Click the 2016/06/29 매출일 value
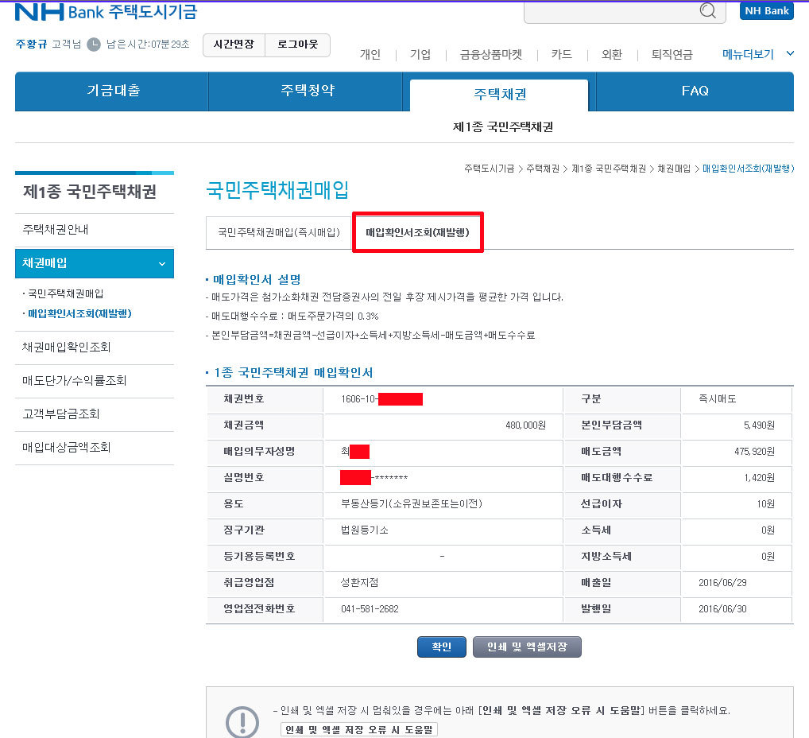The width and height of the screenshot is (809, 738). 722,583
